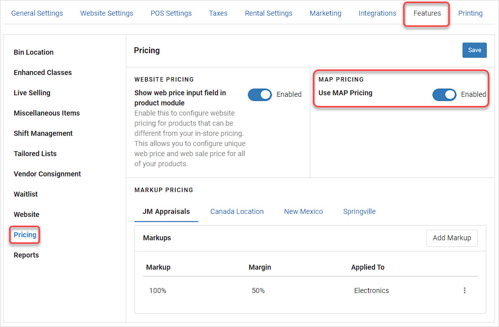Save the Pricing settings
The height and width of the screenshot is (327, 499).
(474, 50)
